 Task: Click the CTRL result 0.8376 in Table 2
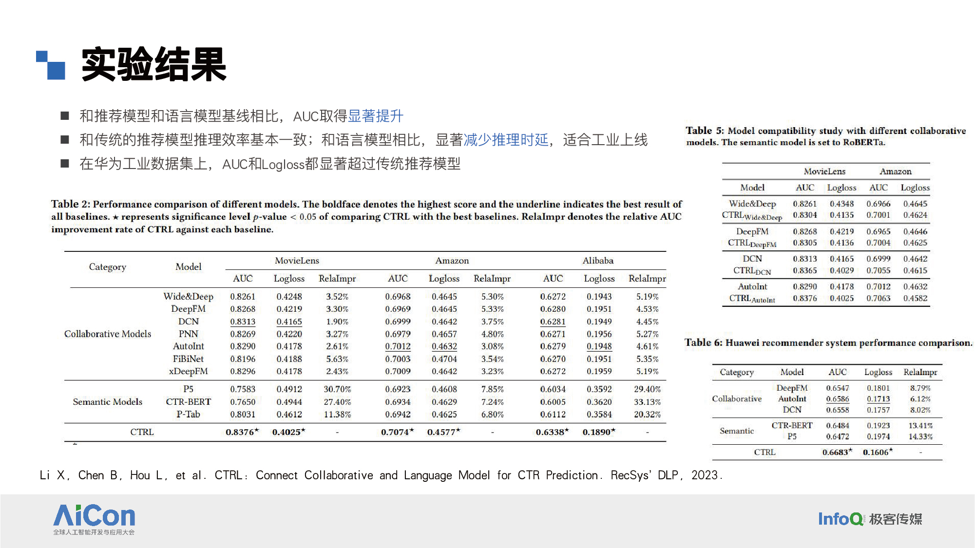[242, 432]
